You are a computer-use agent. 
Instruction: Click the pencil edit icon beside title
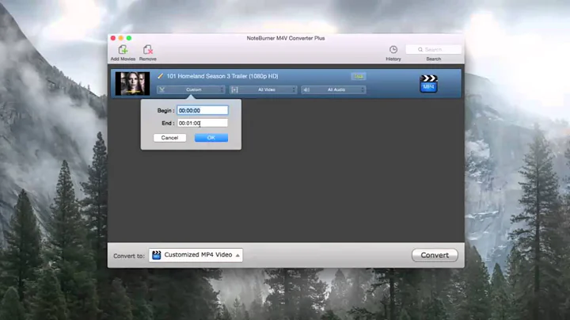[160, 76]
